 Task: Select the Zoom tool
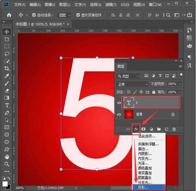point(7,164)
